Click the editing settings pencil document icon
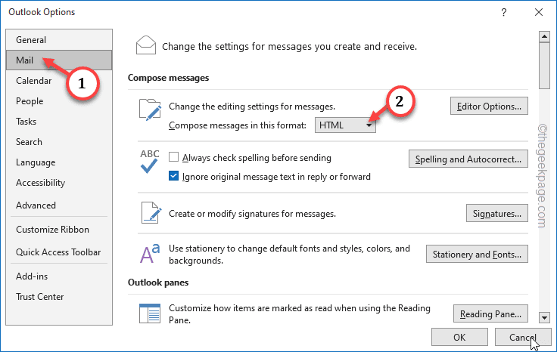Image resolution: width=557 pixels, height=352 pixels. pos(150,110)
